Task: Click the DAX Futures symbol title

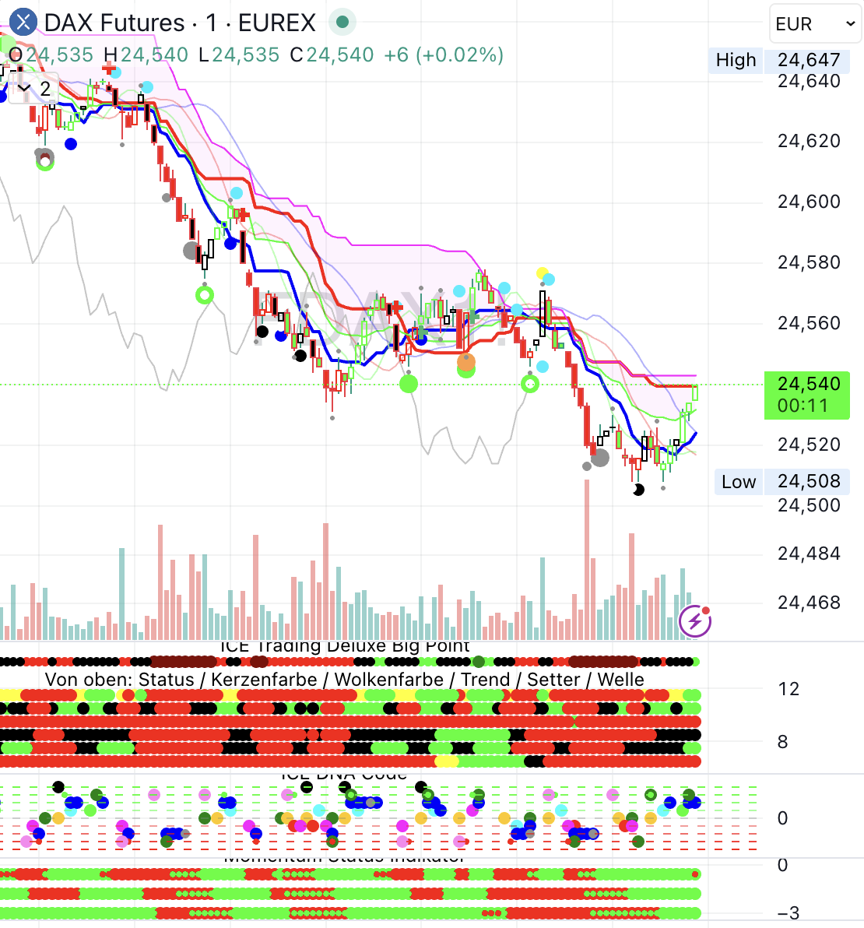Action: point(114,23)
